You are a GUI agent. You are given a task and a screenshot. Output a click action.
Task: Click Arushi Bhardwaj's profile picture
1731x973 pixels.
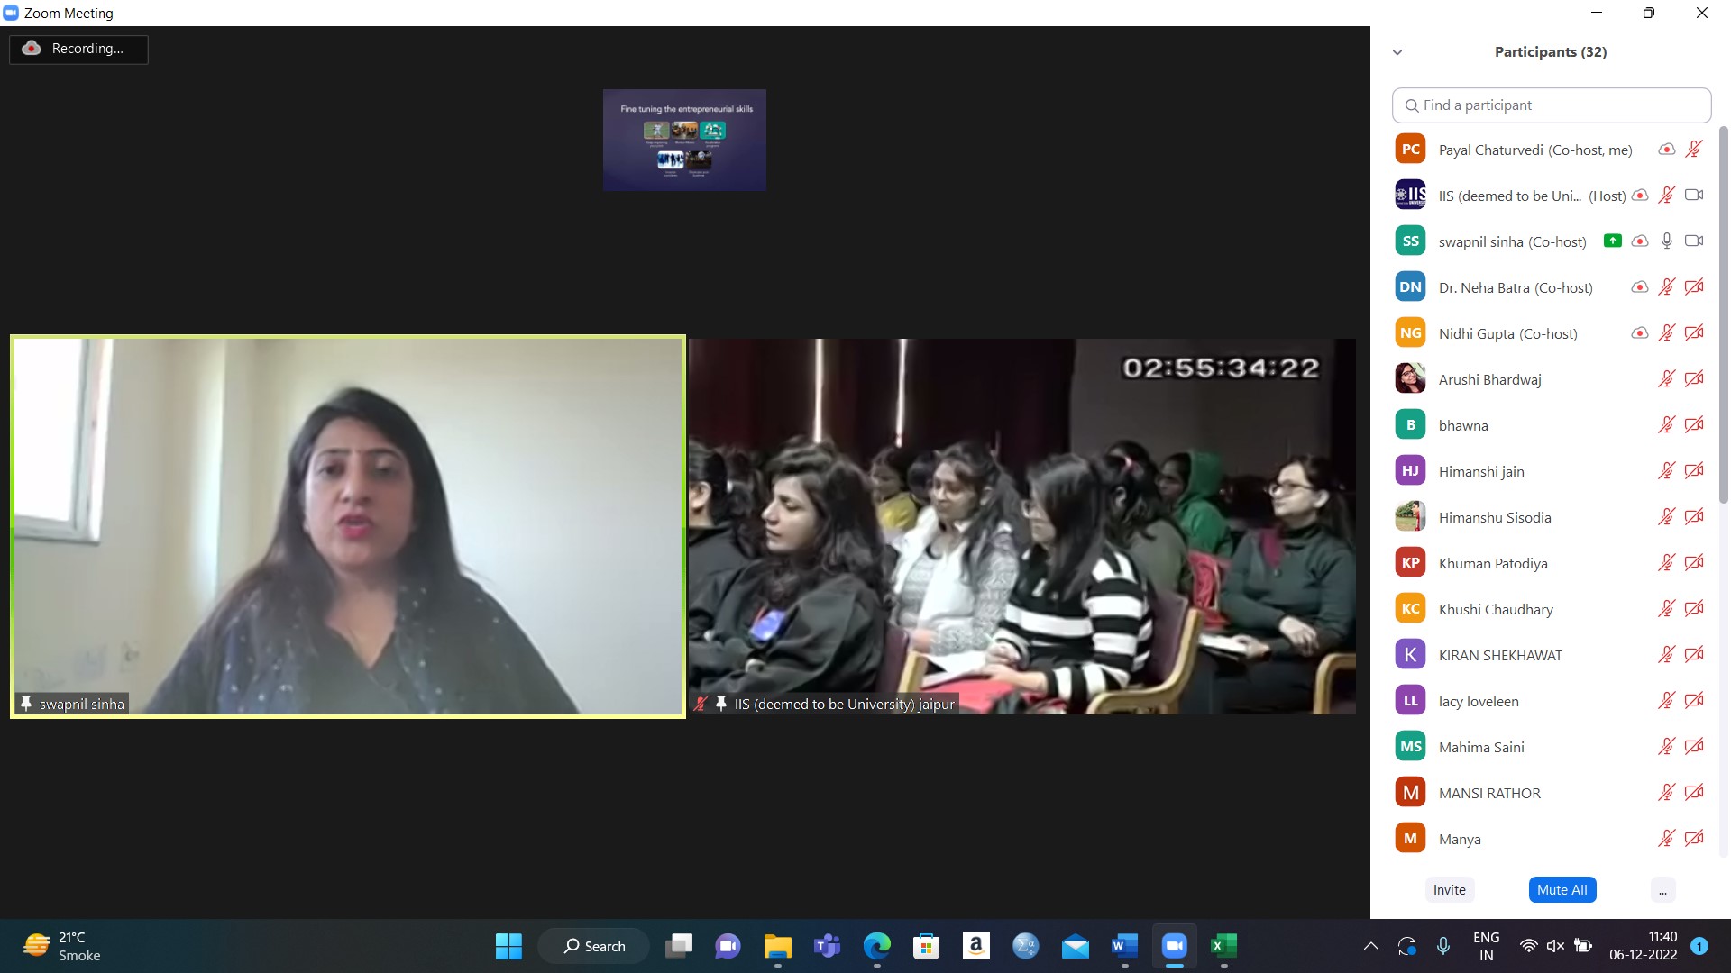coord(1410,378)
